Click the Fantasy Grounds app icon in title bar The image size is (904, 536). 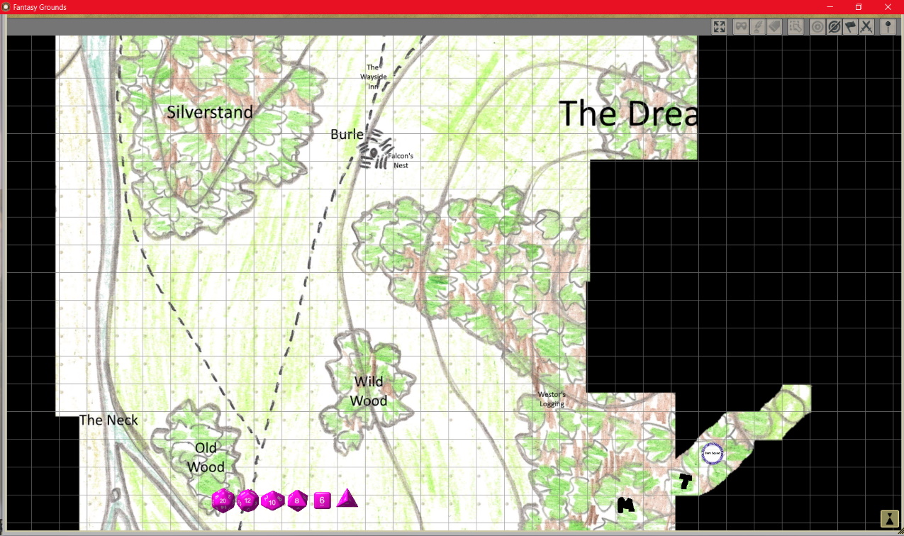pos(6,6)
